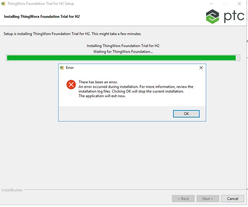
Task: Click 'installation log files. Clicking OK' message line
Action: click(x=131, y=91)
